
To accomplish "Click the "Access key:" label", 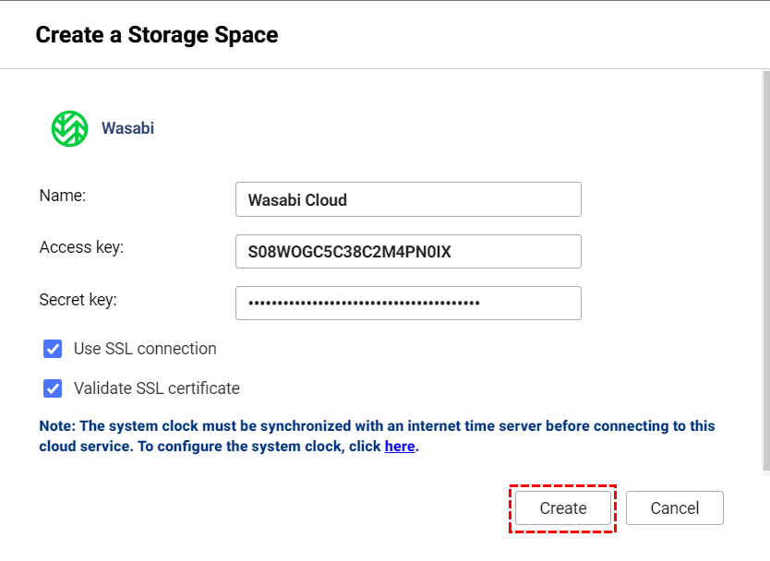I will tap(81, 247).
